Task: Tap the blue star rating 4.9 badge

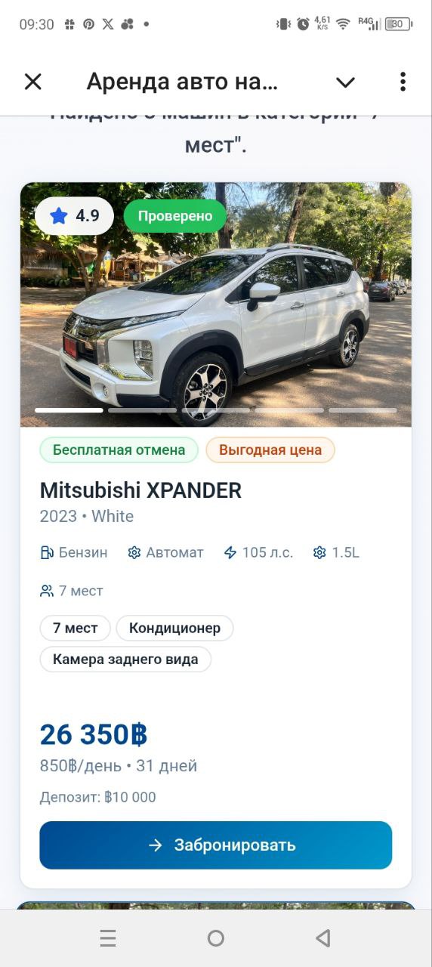Action: click(74, 216)
